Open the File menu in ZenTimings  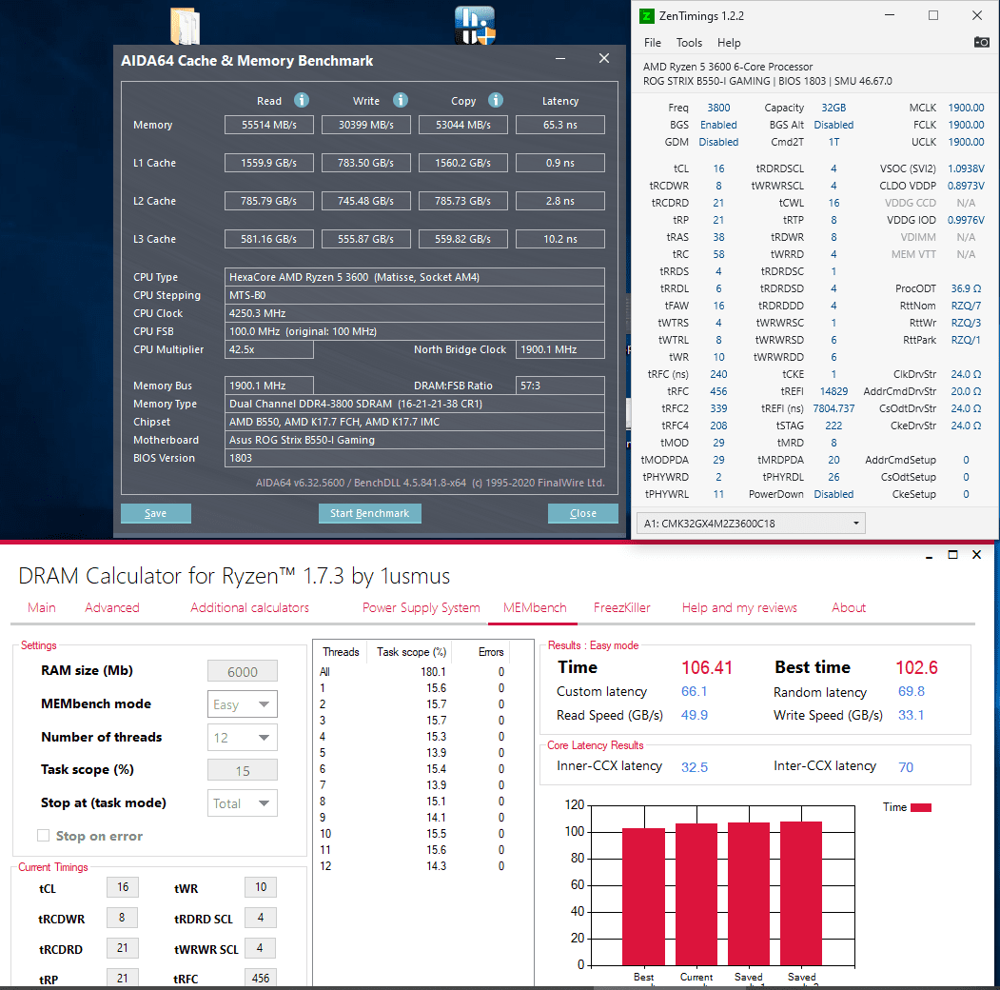coord(653,43)
